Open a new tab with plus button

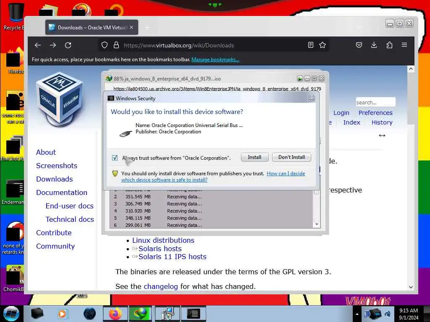(x=147, y=28)
